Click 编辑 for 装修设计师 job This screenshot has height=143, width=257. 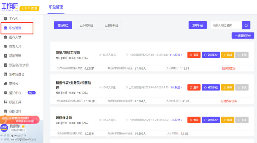tap(227, 120)
